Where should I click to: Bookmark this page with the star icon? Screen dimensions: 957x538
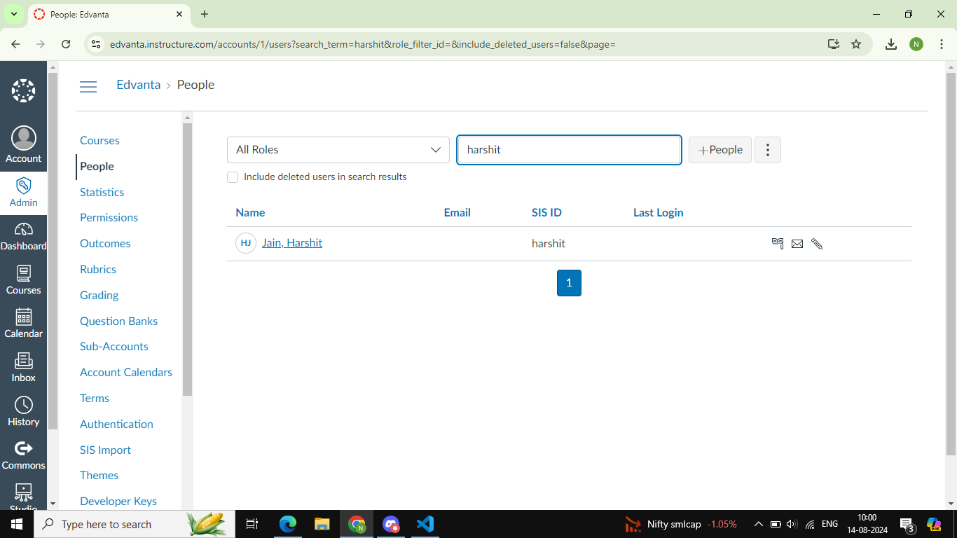click(x=856, y=44)
